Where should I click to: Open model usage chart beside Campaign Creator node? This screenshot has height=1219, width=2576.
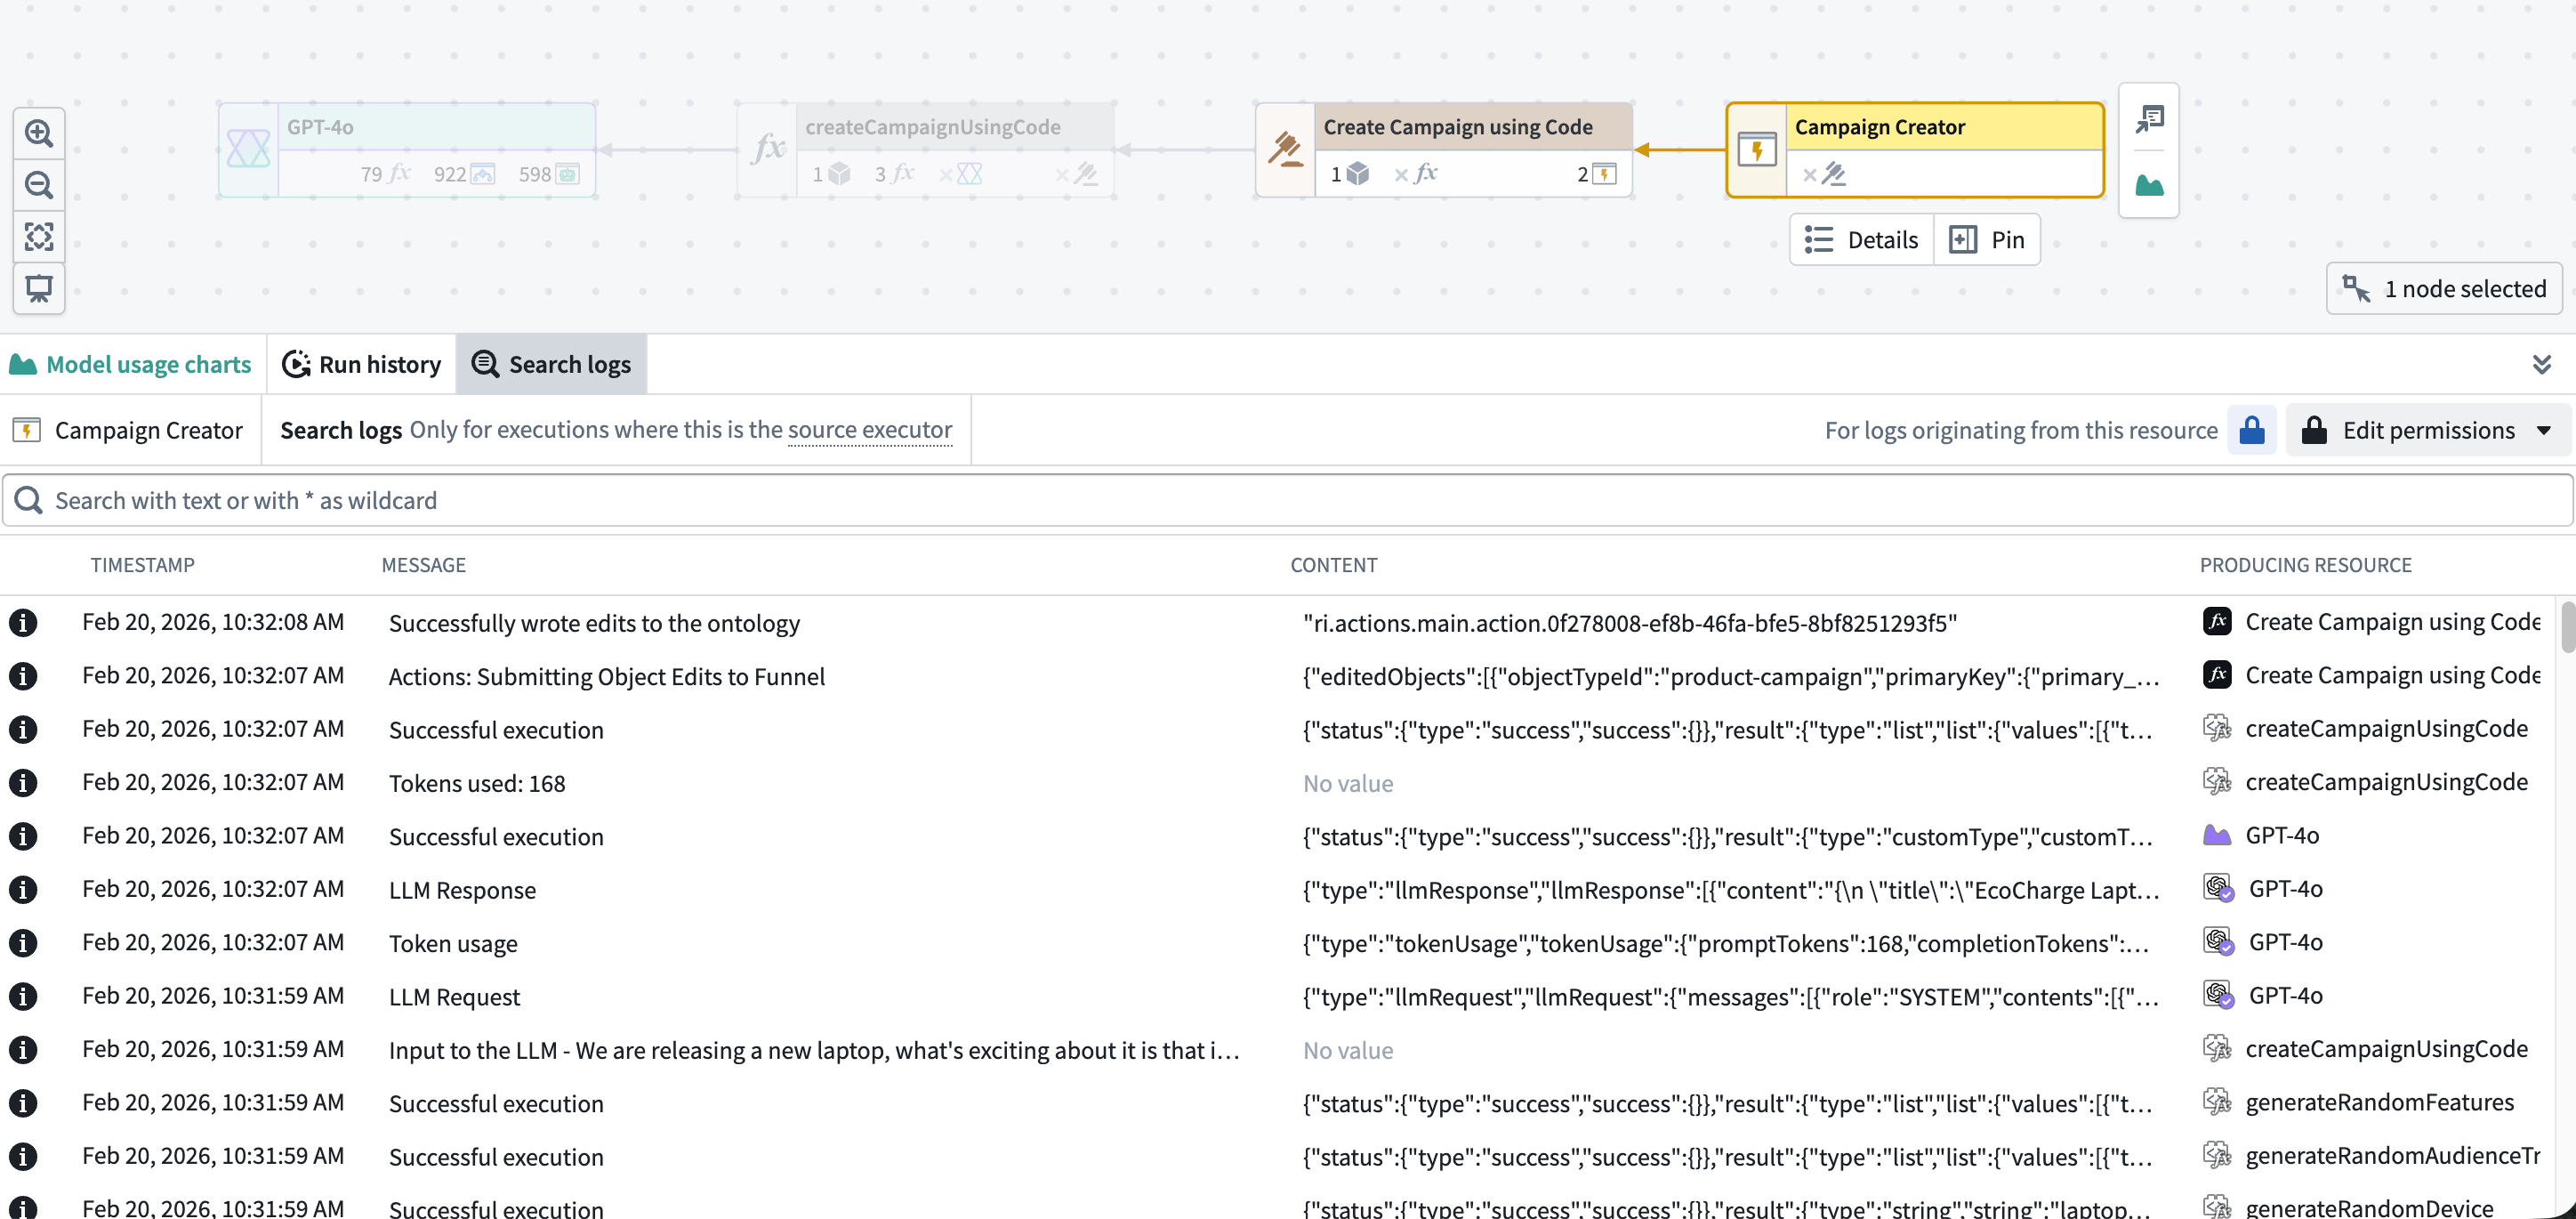[2149, 186]
